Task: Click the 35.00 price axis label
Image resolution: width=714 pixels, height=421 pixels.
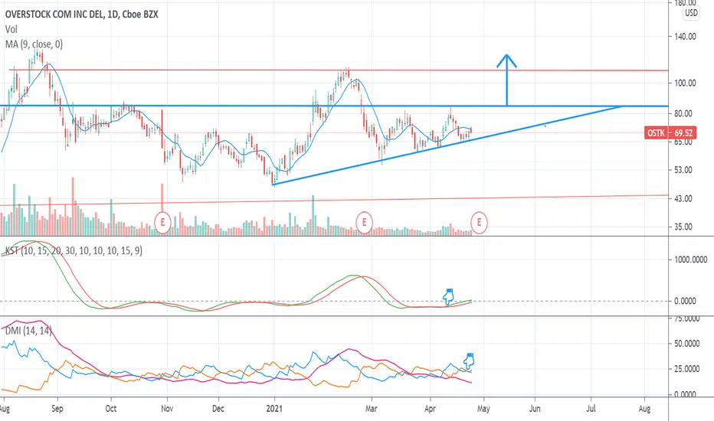Action: click(683, 227)
